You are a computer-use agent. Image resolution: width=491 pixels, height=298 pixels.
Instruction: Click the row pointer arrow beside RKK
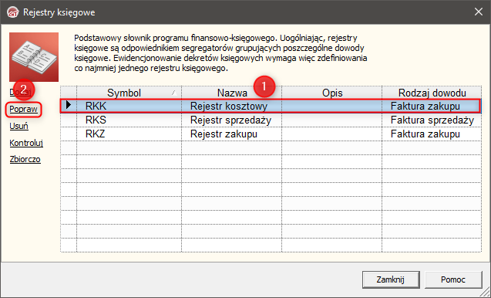[69, 105]
